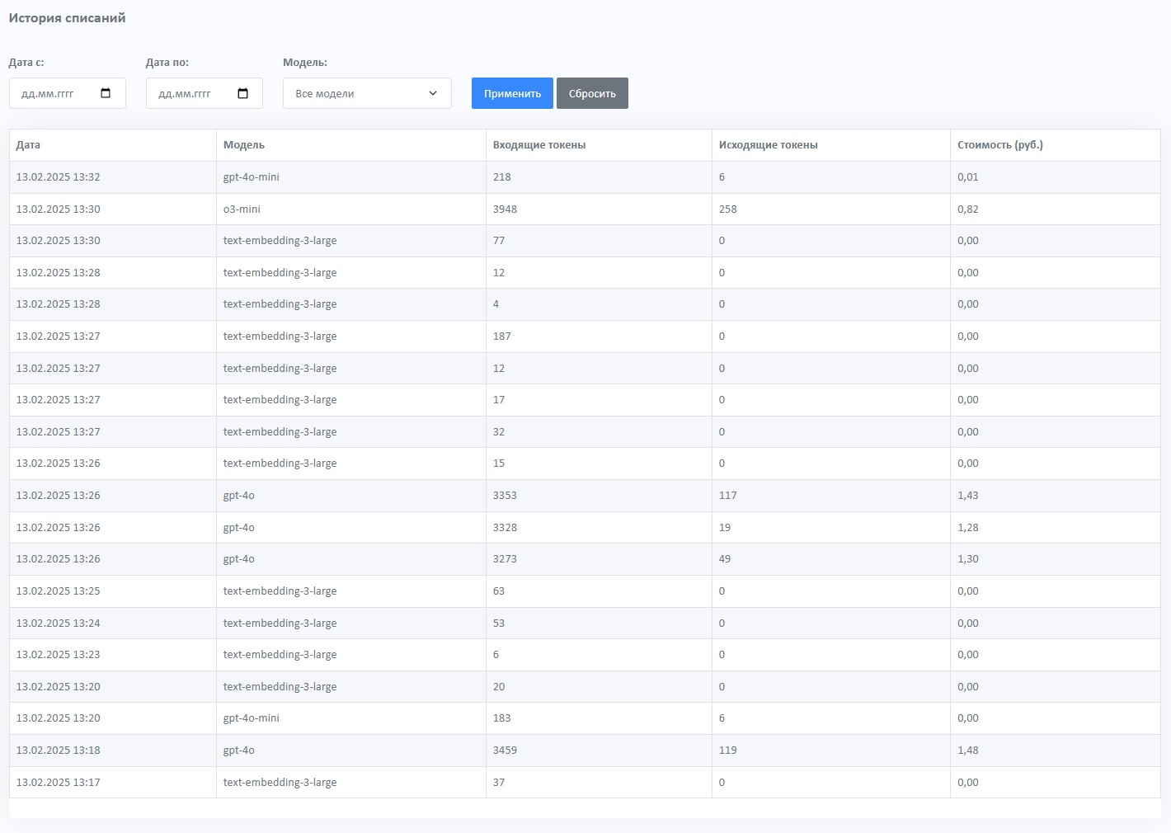Click outgoing tokens value '117'
Screen dimensions: 1171x833
click(728, 496)
